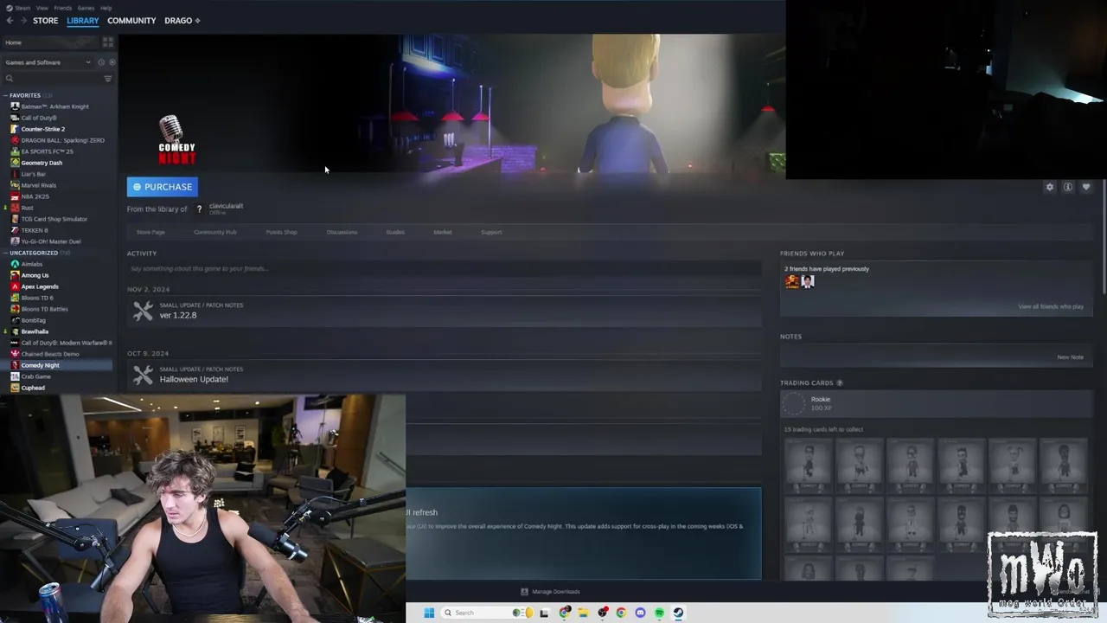Open advanced filter options icon
This screenshot has width=1107, height=623.
(108, 79)
